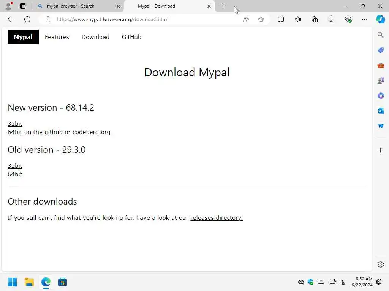Click the Download Mypal heading

tap(187, 72)
